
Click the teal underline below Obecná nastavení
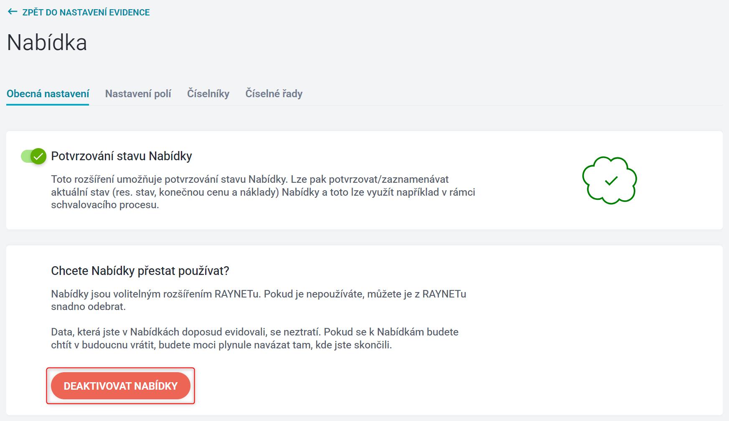tap(48, 104)
